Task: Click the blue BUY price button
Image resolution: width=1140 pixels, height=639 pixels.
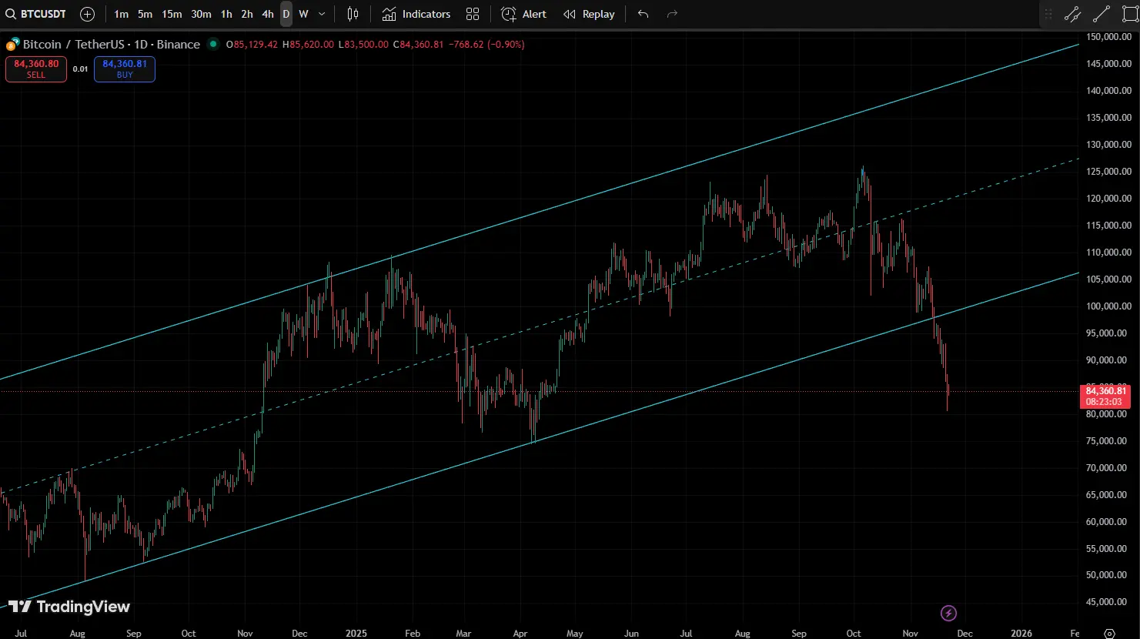Action: tap(125, 69)
